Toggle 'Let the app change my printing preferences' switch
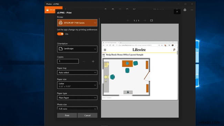 coord(60,34)
